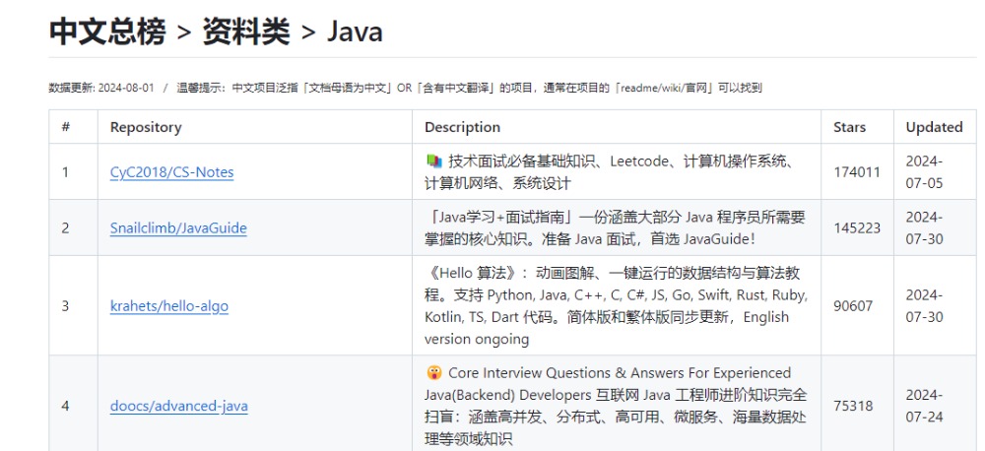Open the krahets/hello-algo repository link
The image size is (985, 451).
tap(168, 305)
